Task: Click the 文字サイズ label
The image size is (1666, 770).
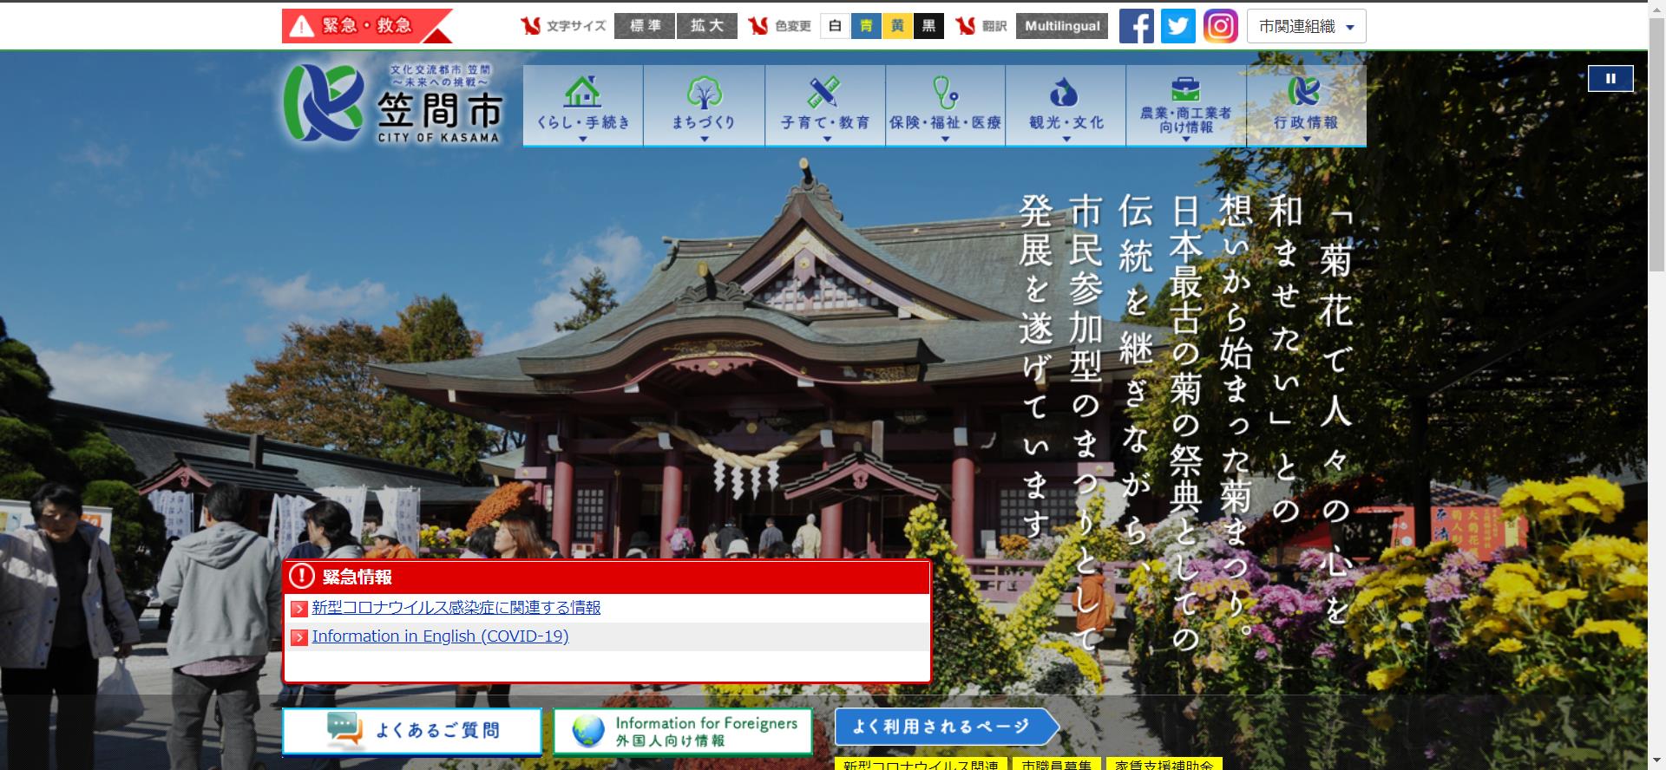Action: (576, 26)
